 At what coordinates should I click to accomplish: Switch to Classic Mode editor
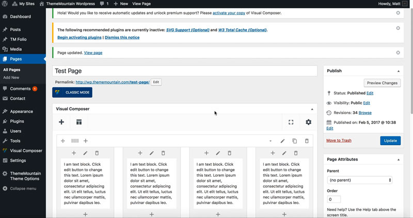coord(72,92)
